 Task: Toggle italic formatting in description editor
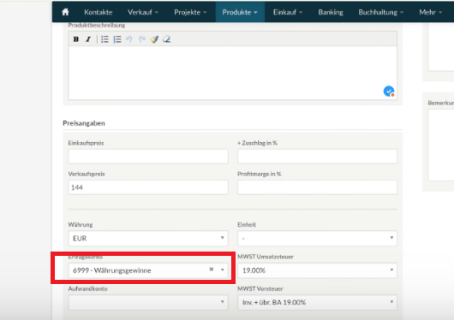(x=88, y=39)
